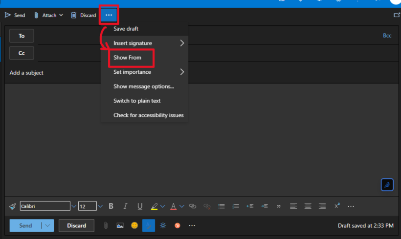401x239 pixels.
Task: Toggle underline formatting
Action: click(x=140, y=206)
